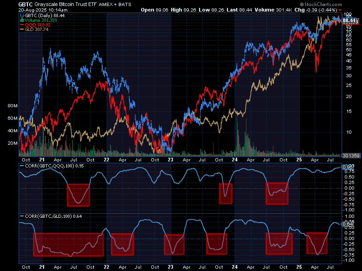The height and width of the screenshot is (271, 362).
Task: Click the 15 level on the price axis
Action: (x=349, y=111)
